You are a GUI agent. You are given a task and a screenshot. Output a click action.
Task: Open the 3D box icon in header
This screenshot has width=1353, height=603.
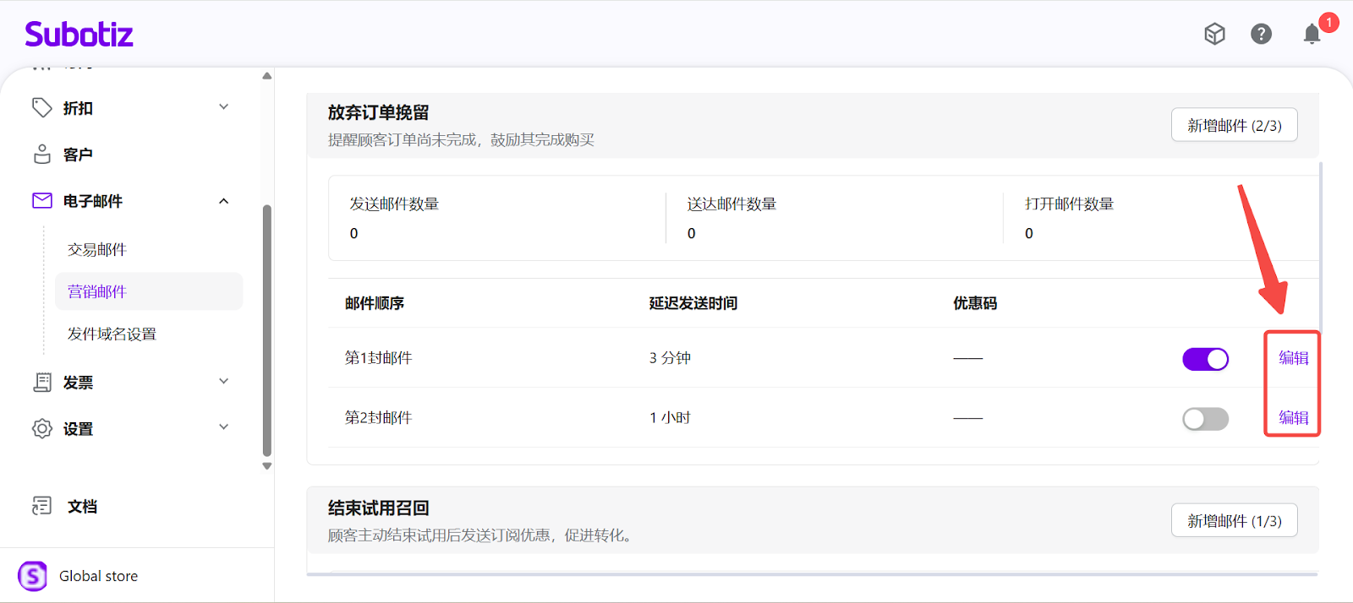tap(1214, 34)
